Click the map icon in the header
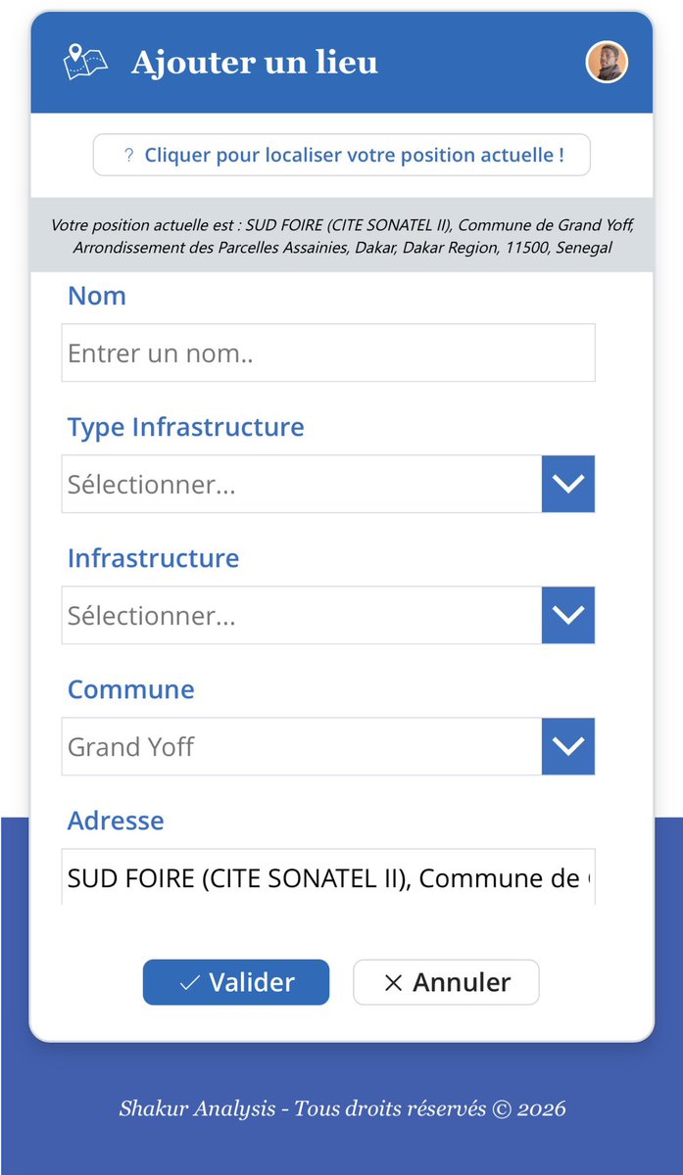This screenshot has width=683, height=1175. point(85,63)
